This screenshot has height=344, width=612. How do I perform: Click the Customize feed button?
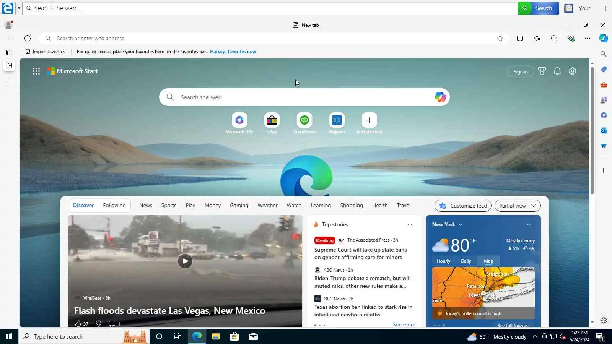click(x=463, y=206)
